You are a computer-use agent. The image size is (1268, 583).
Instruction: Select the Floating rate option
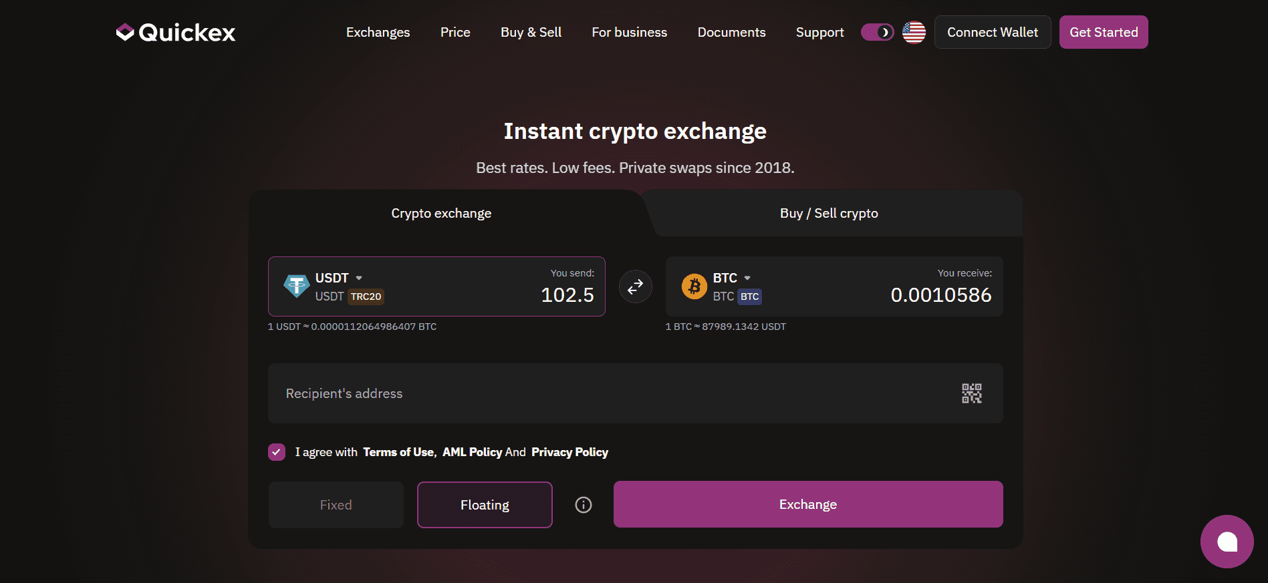[484, 505]
